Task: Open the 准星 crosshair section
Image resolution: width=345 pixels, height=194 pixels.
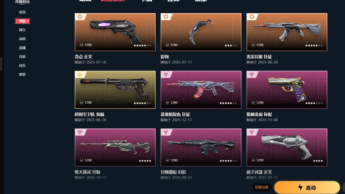Action: (x=22, y=74)
